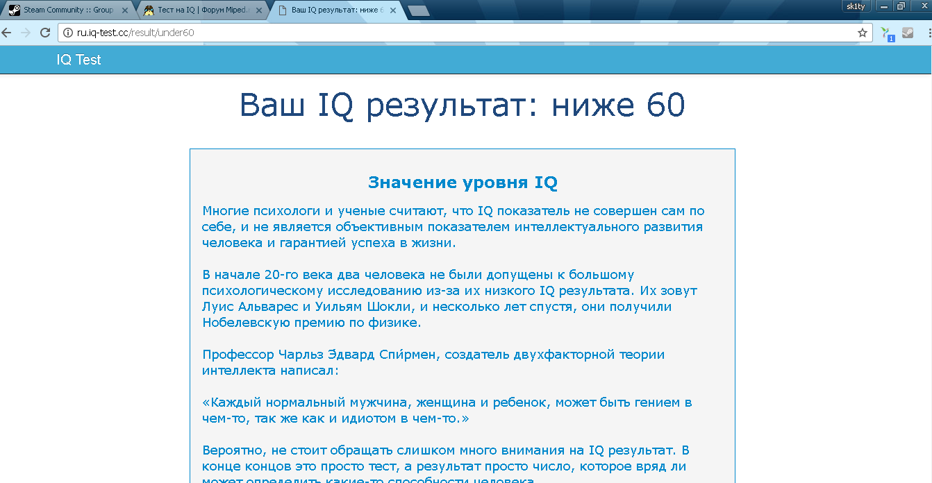Open the sk1ty profile button
The height and width of the screenshot is (483, 932).
[856, 6]
